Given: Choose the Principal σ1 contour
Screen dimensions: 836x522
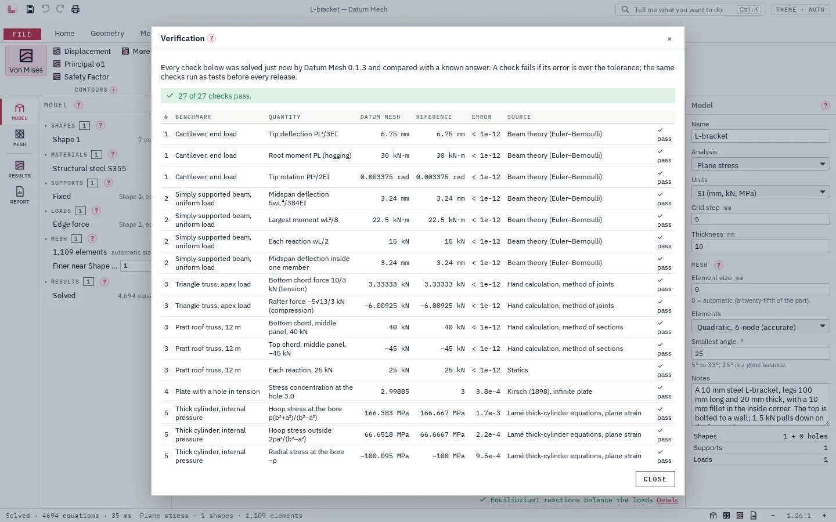Looking at the screenshot, I should pos(79,64).
